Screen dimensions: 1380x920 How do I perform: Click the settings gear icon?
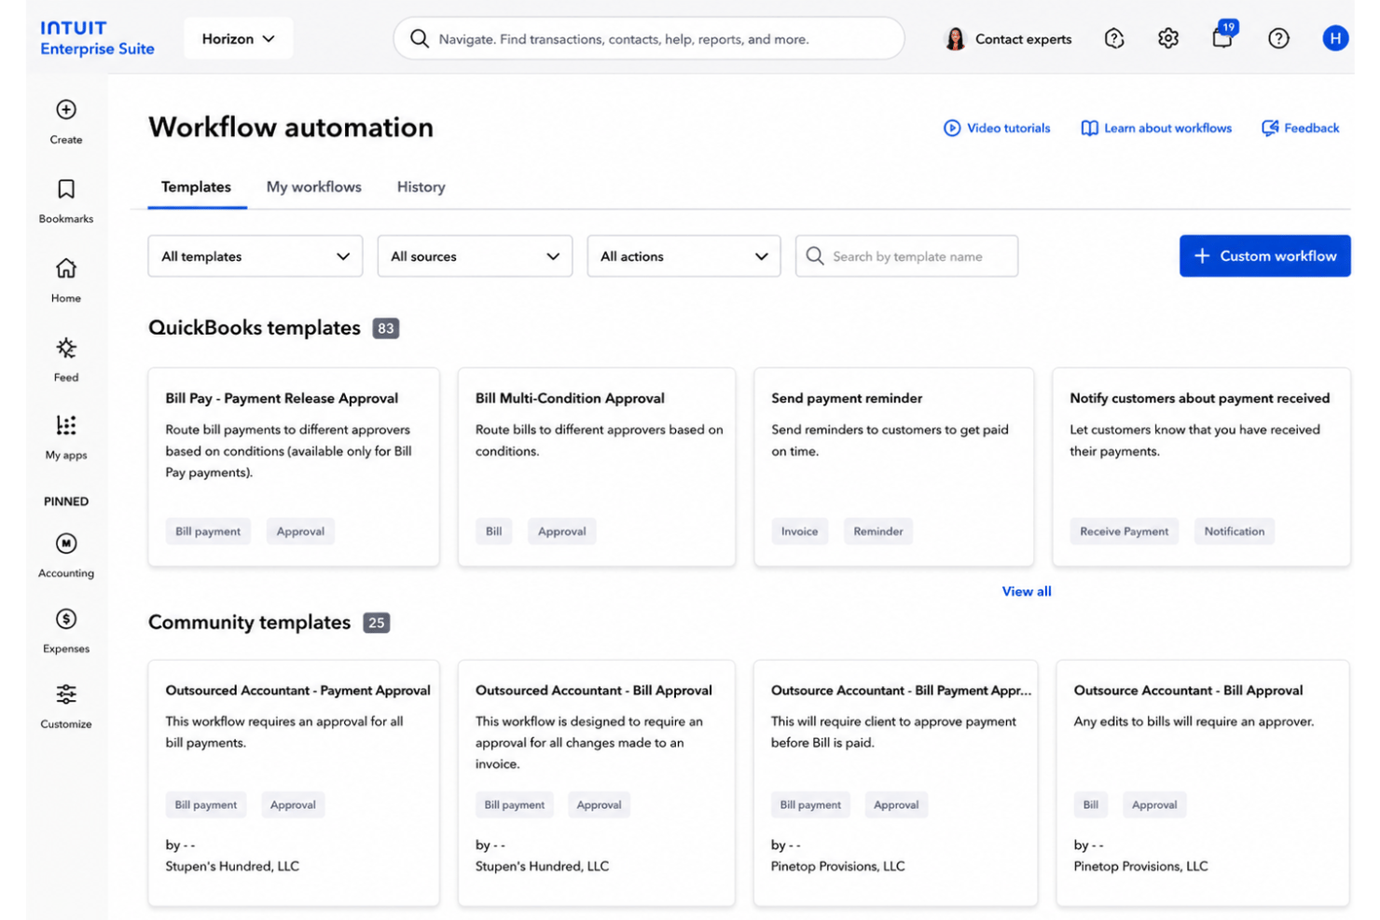tap(1168, 38)
